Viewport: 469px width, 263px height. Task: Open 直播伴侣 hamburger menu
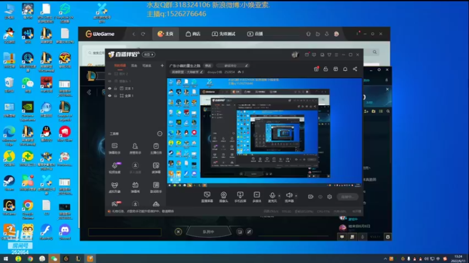(337, 55)
